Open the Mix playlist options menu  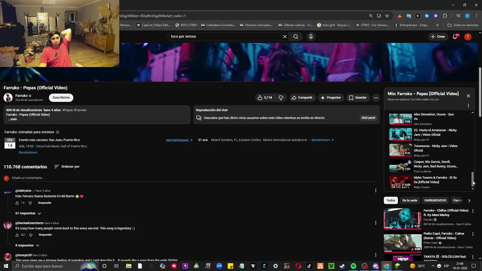[x=468, y=106]
